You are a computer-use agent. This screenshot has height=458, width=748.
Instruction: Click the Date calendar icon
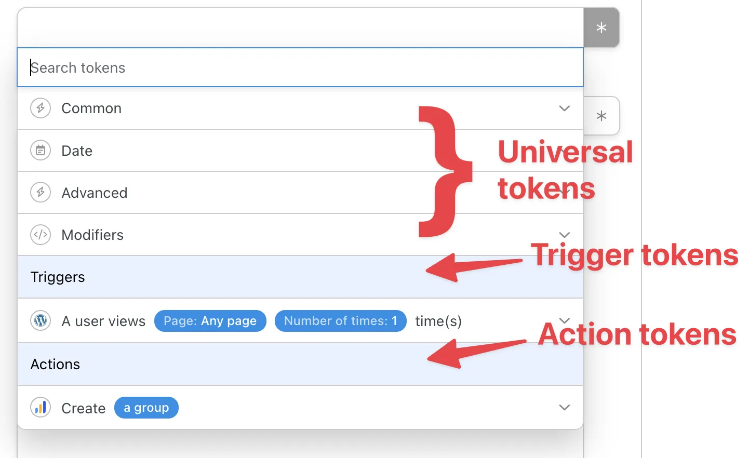[41, 151]
